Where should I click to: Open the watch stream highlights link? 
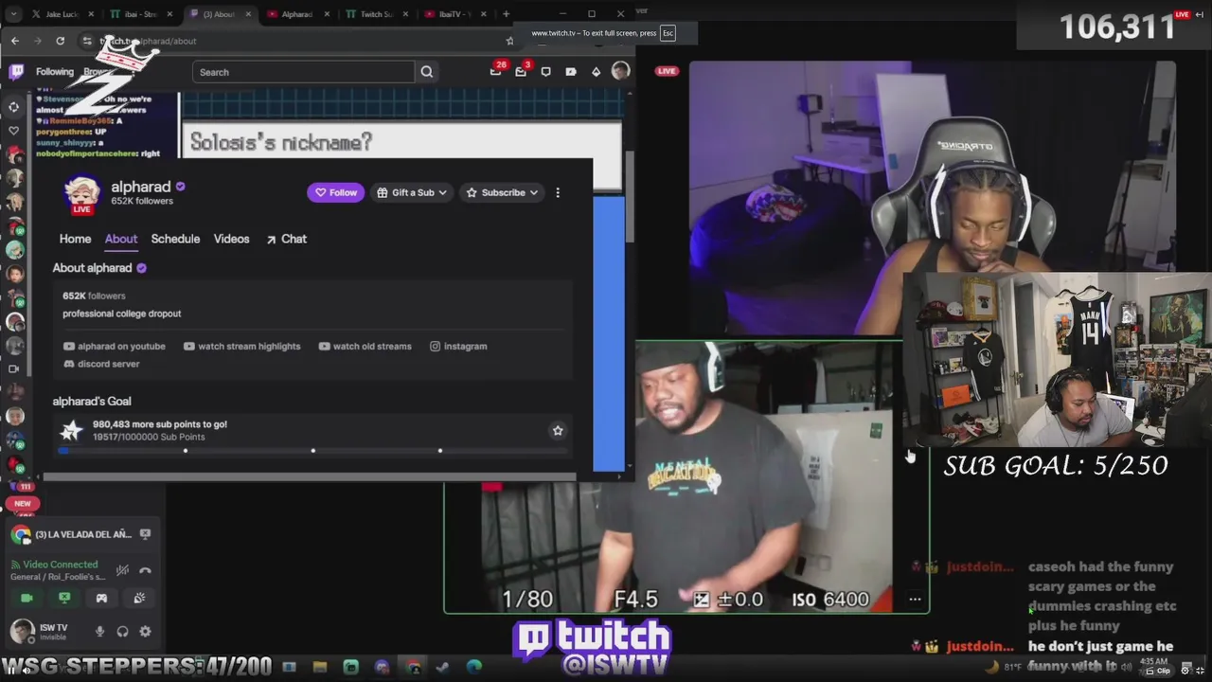pos(241,347)
